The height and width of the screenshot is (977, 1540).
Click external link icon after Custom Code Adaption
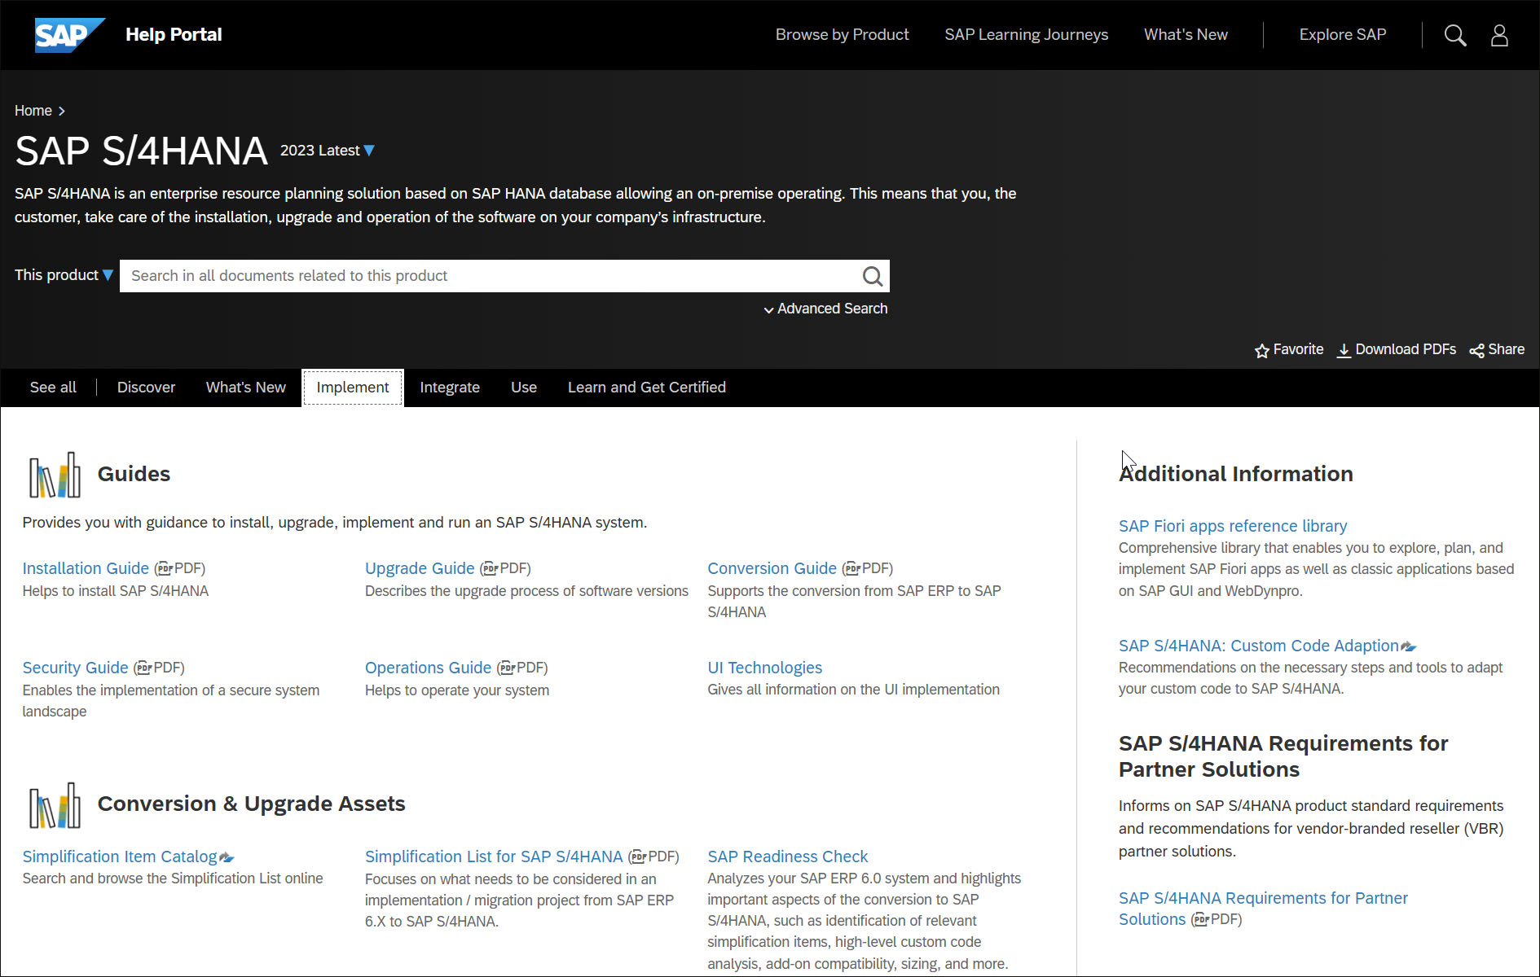[x=1409, y=646]
